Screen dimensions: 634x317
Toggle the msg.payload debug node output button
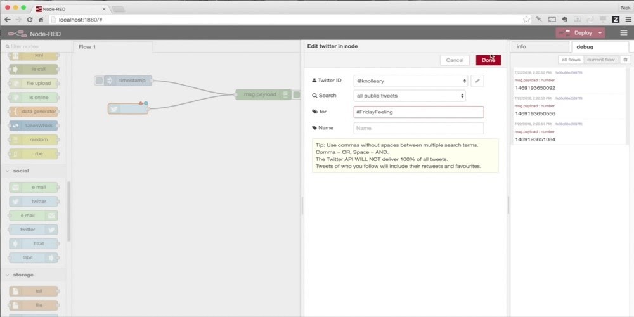pos(296,94)
